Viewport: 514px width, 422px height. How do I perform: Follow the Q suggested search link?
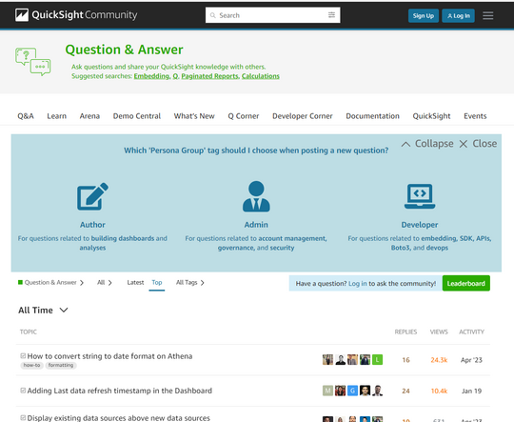point(175,76)
